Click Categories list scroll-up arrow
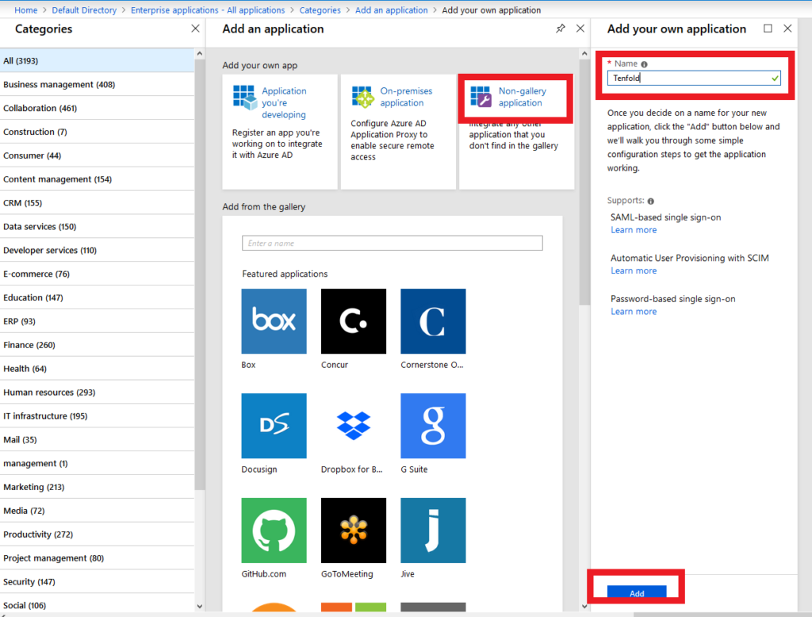812x617 pixels. pos(200,53)
